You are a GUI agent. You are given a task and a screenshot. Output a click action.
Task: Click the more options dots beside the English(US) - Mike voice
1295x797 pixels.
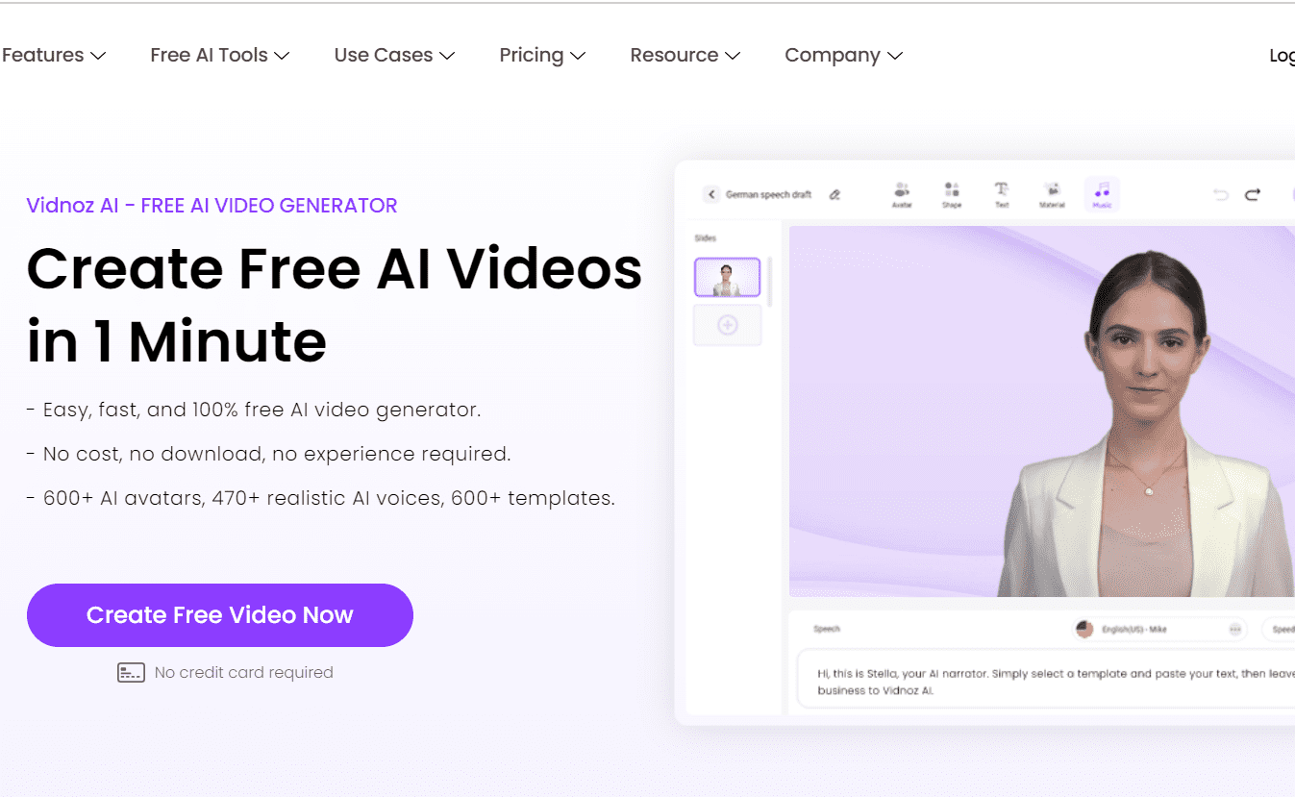tap(1235, 630)
